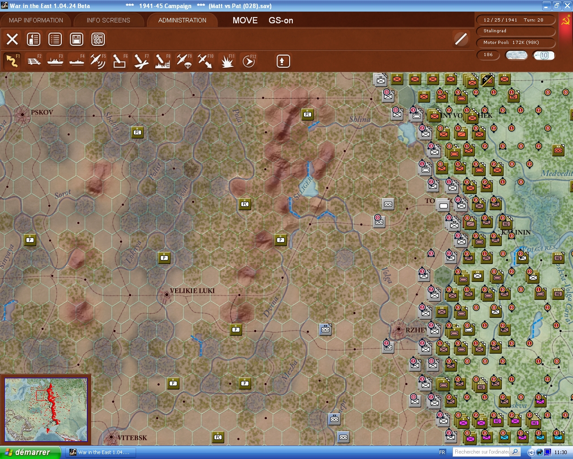Open the list report icon in the Administration bar
This screenshot has width=573, height=459.
[55, 39]
